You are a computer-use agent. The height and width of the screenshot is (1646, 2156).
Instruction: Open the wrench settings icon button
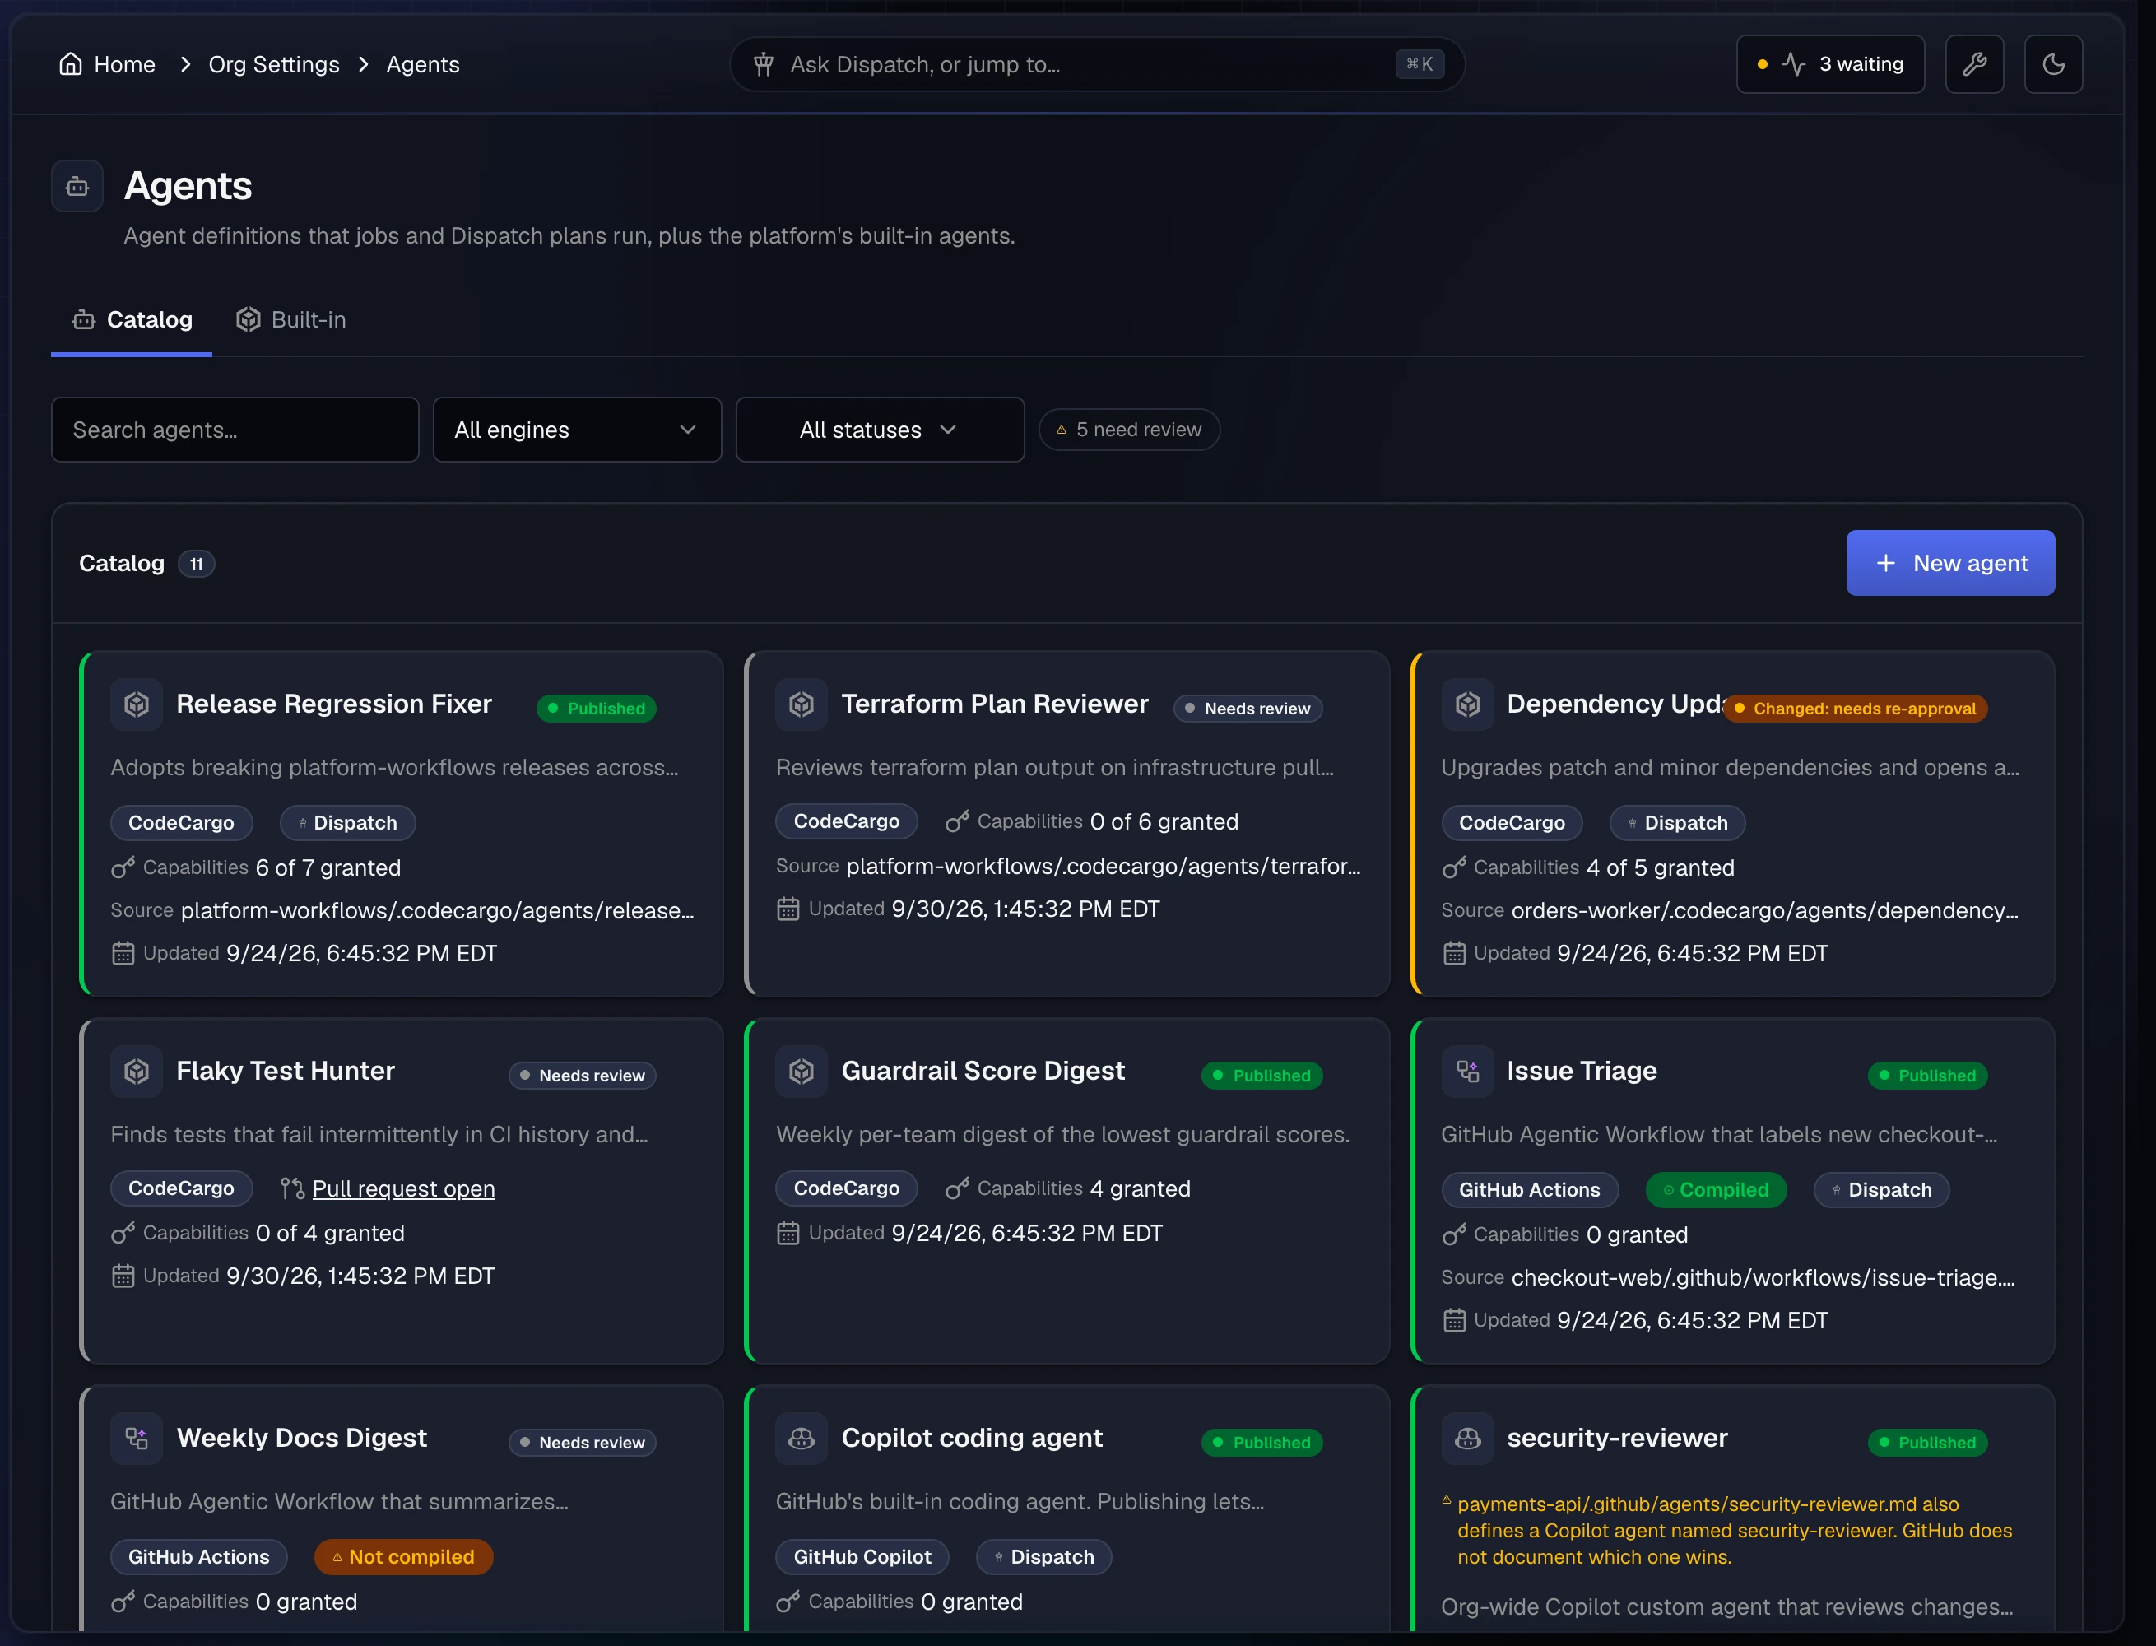tap(1974, 65)
